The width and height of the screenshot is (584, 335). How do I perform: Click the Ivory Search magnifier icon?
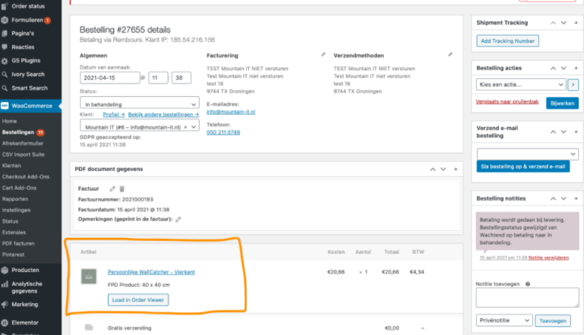pyautogui.click(x=5, y=74)
